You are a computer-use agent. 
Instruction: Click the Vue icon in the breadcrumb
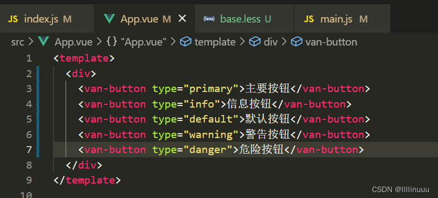(43, 42)
